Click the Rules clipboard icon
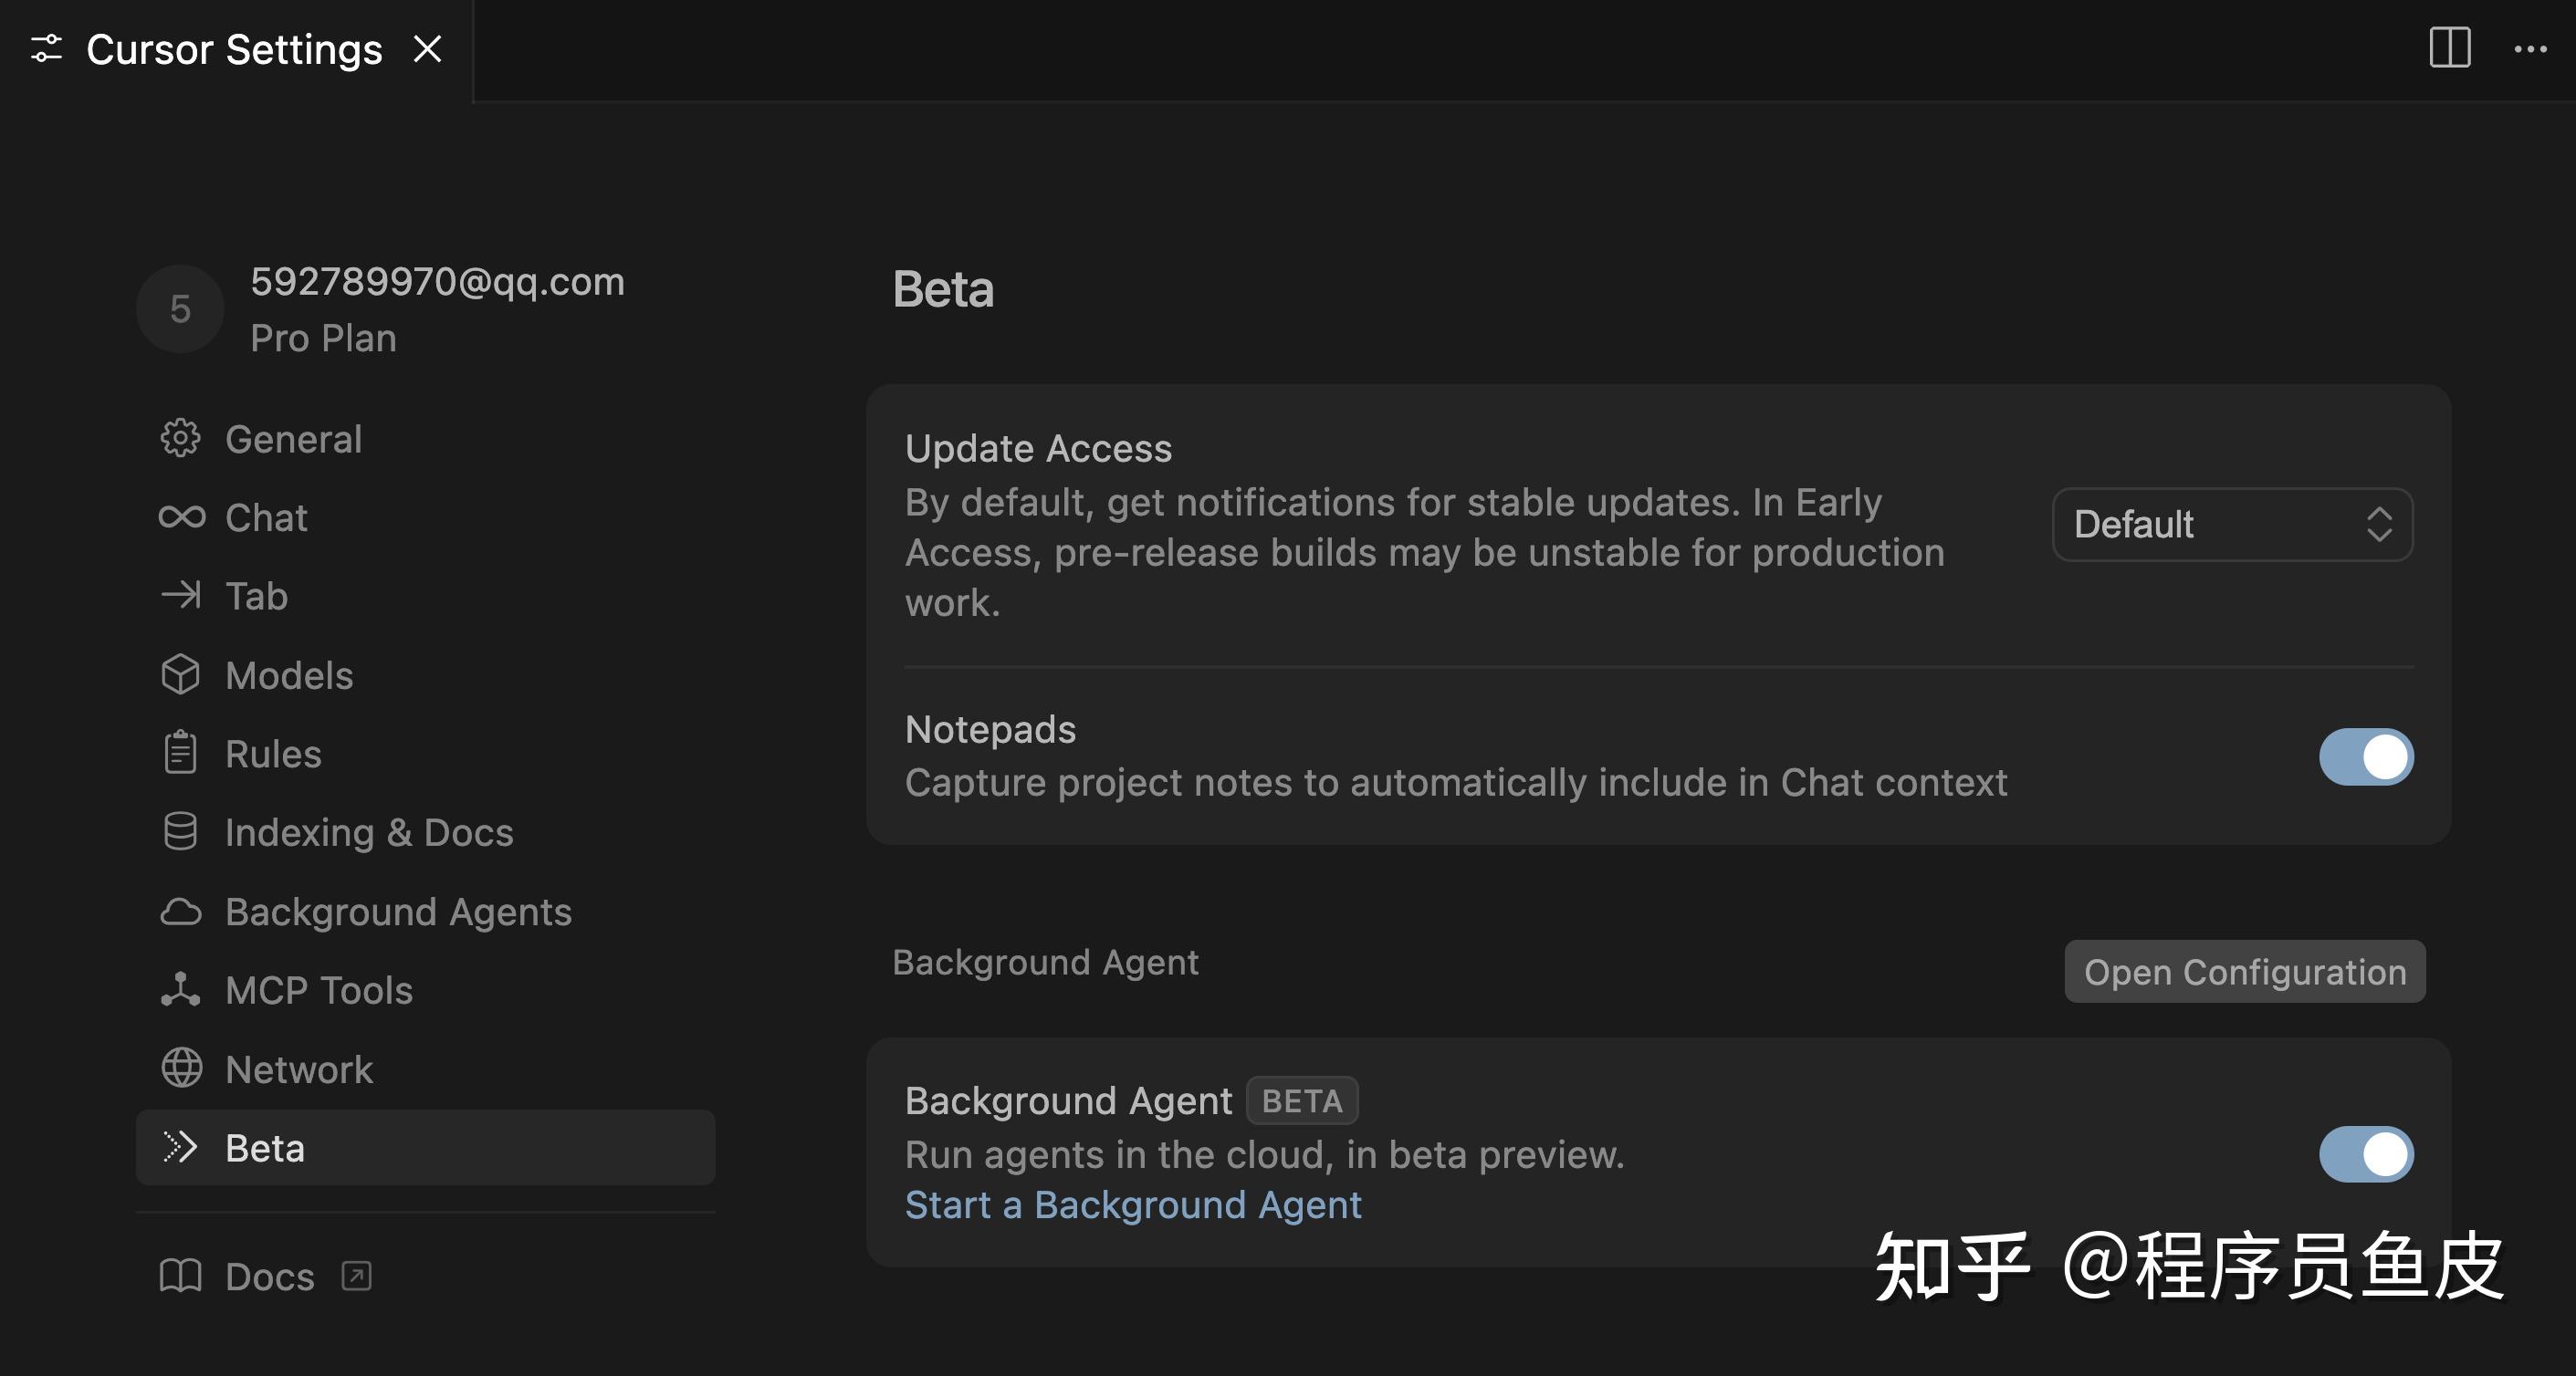Screen dimensions: 2576x1376 (180, 754)
